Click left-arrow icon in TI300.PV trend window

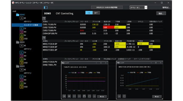(x=64, y=96)
